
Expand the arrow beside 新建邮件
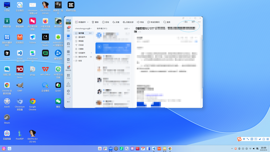point(88,22)
